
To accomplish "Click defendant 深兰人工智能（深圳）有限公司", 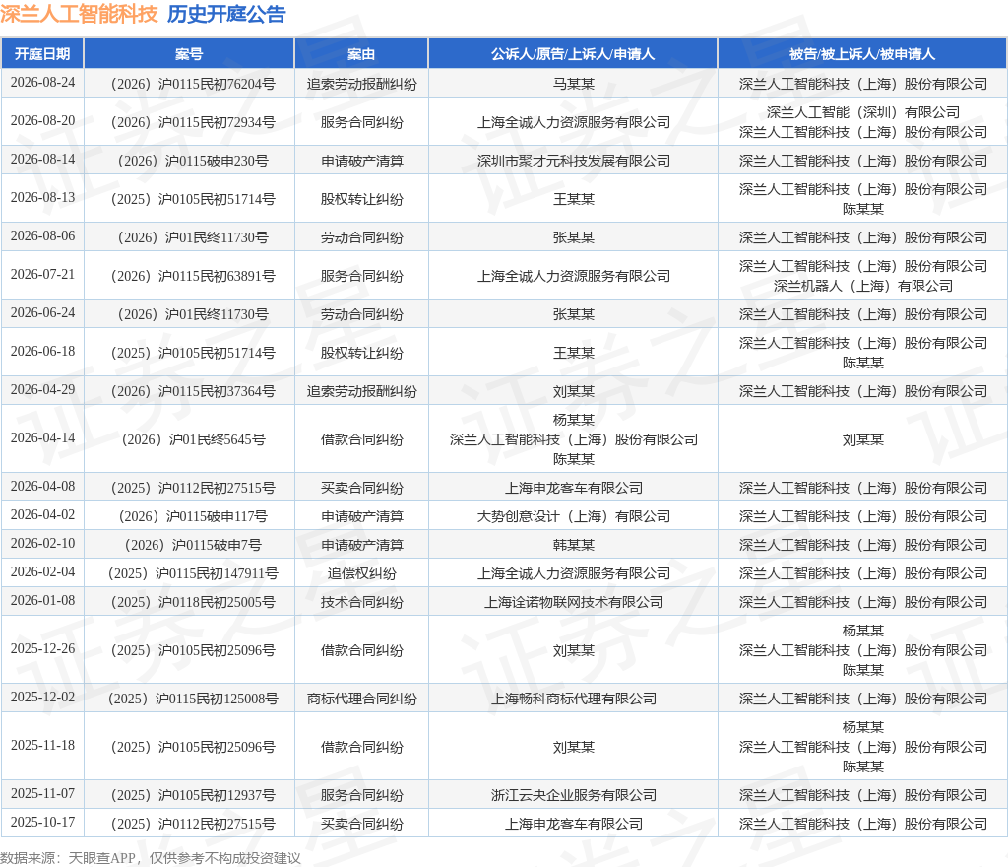I will [x=862, y=112].
